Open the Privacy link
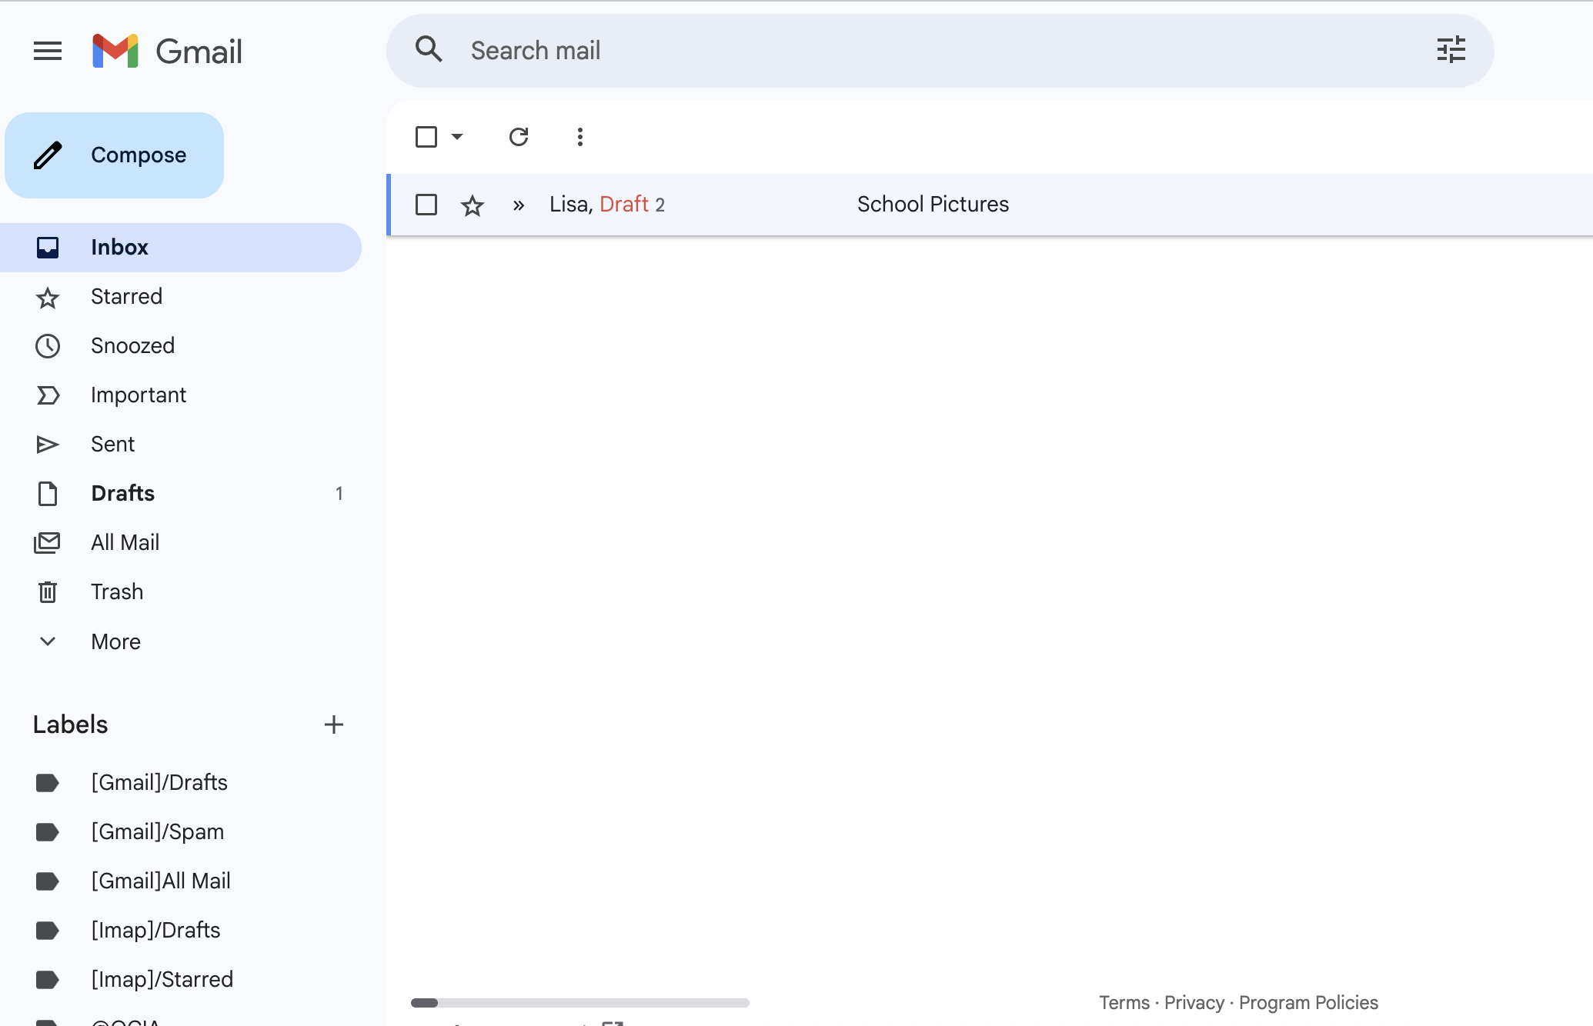1593x1026 pixels. [x=1194, y=1002]
